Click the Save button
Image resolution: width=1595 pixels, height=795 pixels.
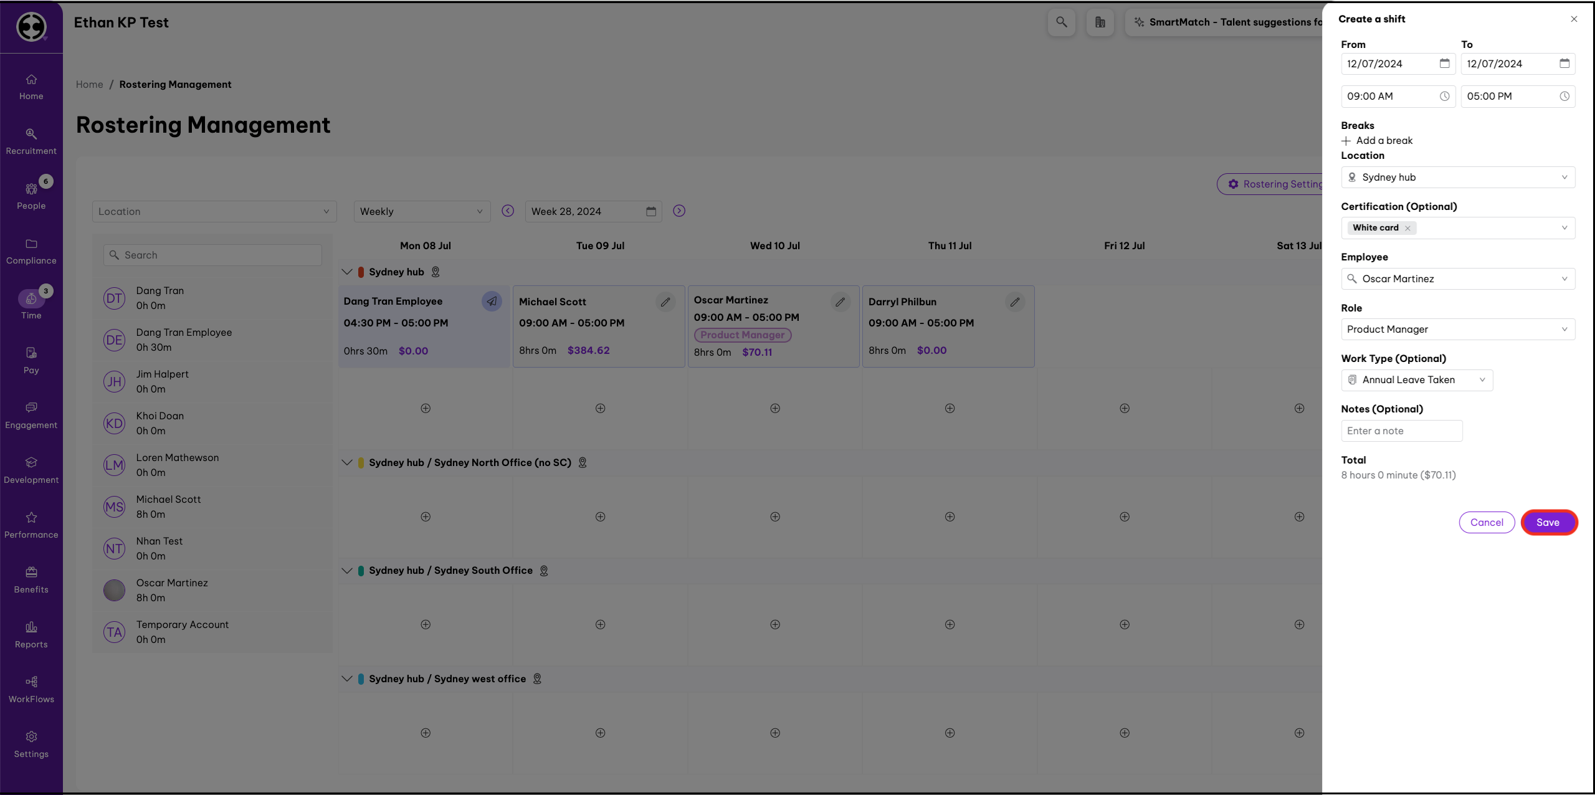(x=1548, y=523)
